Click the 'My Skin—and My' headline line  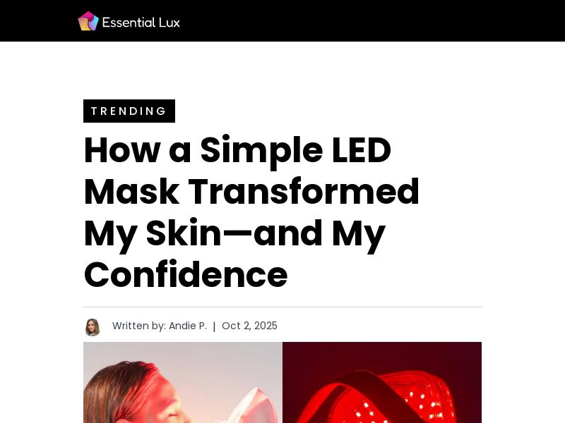click(234, 235)
